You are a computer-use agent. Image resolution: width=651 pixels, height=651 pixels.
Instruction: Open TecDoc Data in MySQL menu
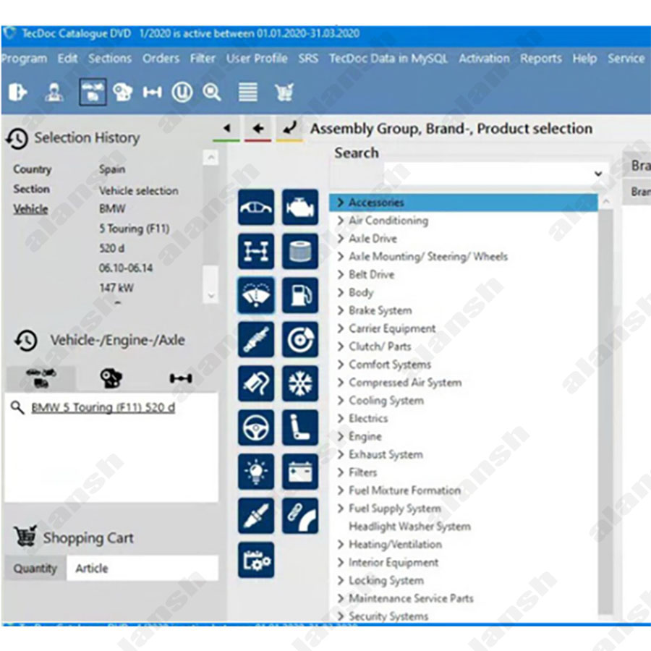[x=388, y=58]
